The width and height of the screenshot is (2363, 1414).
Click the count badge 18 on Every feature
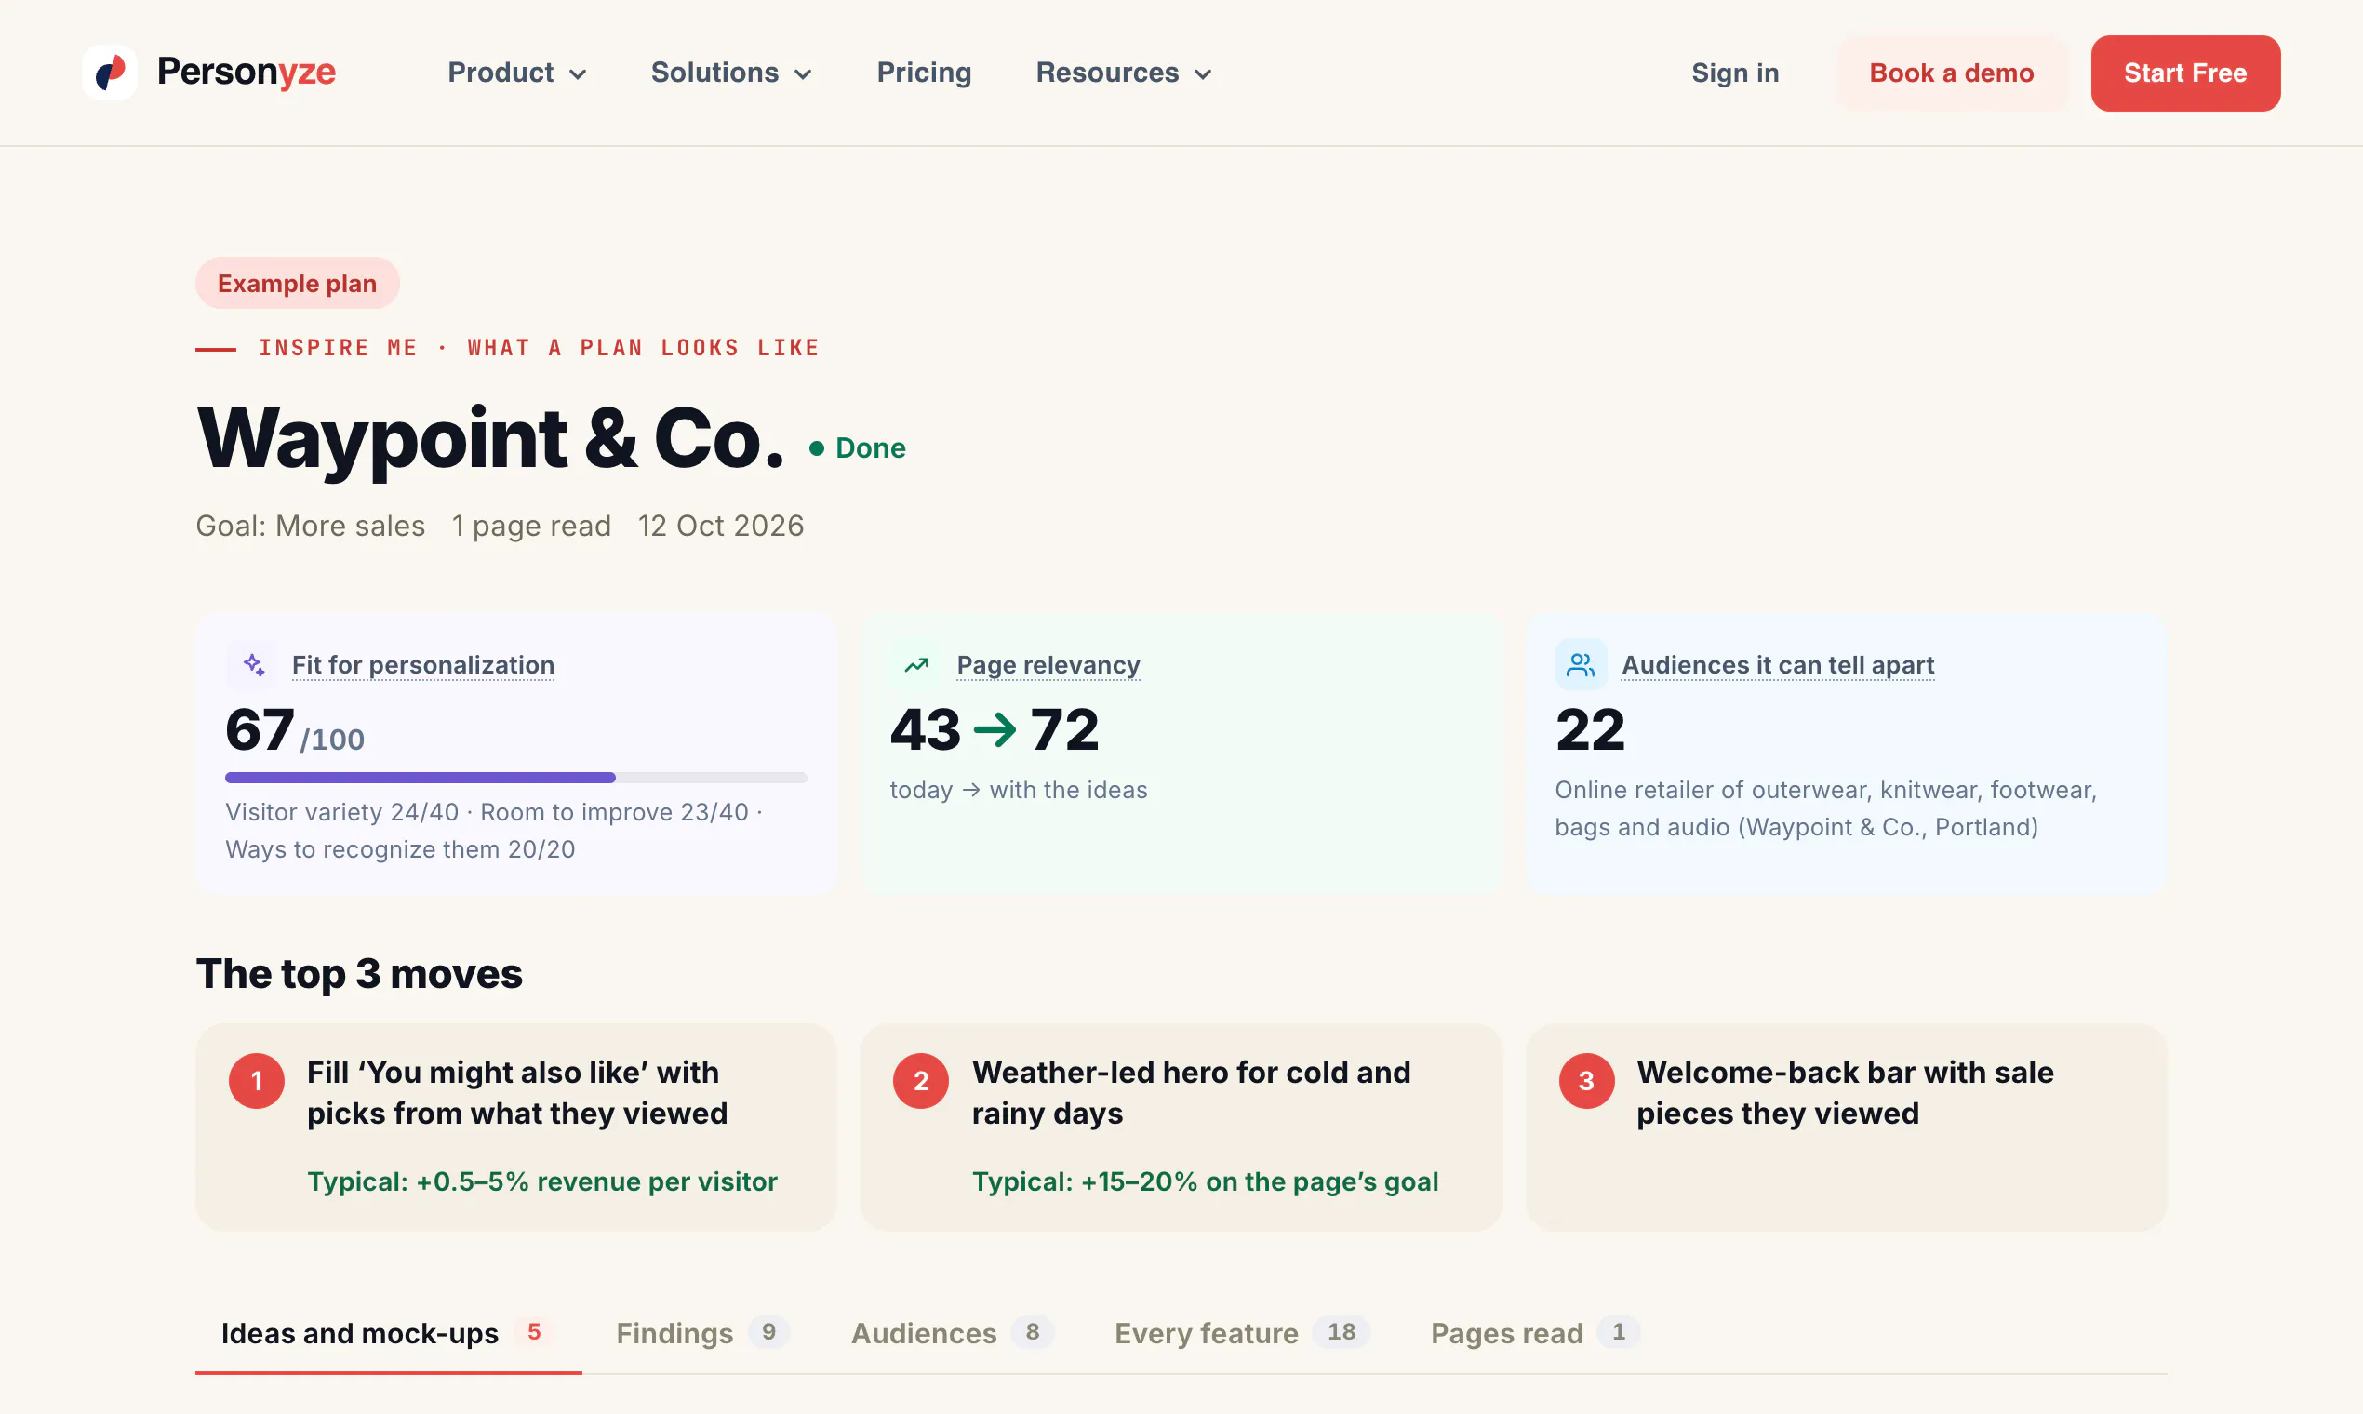1341,1331
